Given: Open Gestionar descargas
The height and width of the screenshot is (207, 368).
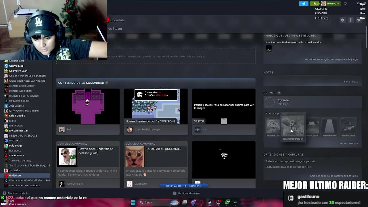Looking at the screenshot, I should [x=187, y=193].
